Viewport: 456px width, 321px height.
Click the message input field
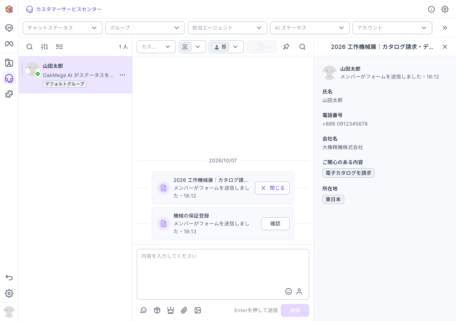click(x=223, y=274)
